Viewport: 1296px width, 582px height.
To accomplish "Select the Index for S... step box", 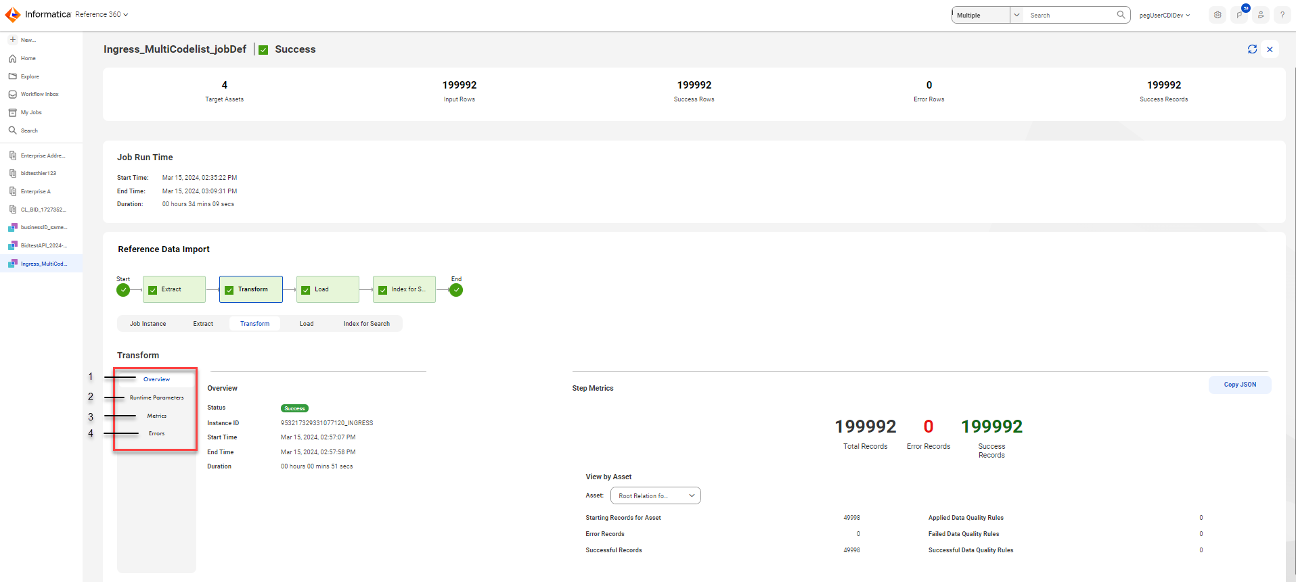I will [404, 289].
